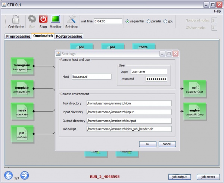Click the Host input field
Image resolution: width=224 pixels, height=183 pixels.
coord(91,77)
